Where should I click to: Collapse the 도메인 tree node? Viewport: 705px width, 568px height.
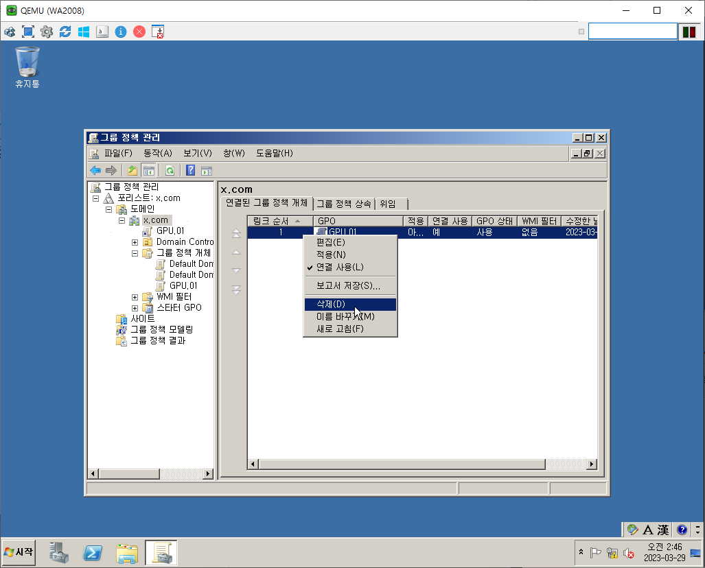[109, 209]
